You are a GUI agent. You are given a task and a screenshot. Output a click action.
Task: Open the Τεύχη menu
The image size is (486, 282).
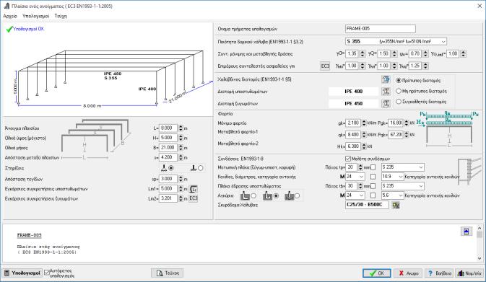(61, 16)
